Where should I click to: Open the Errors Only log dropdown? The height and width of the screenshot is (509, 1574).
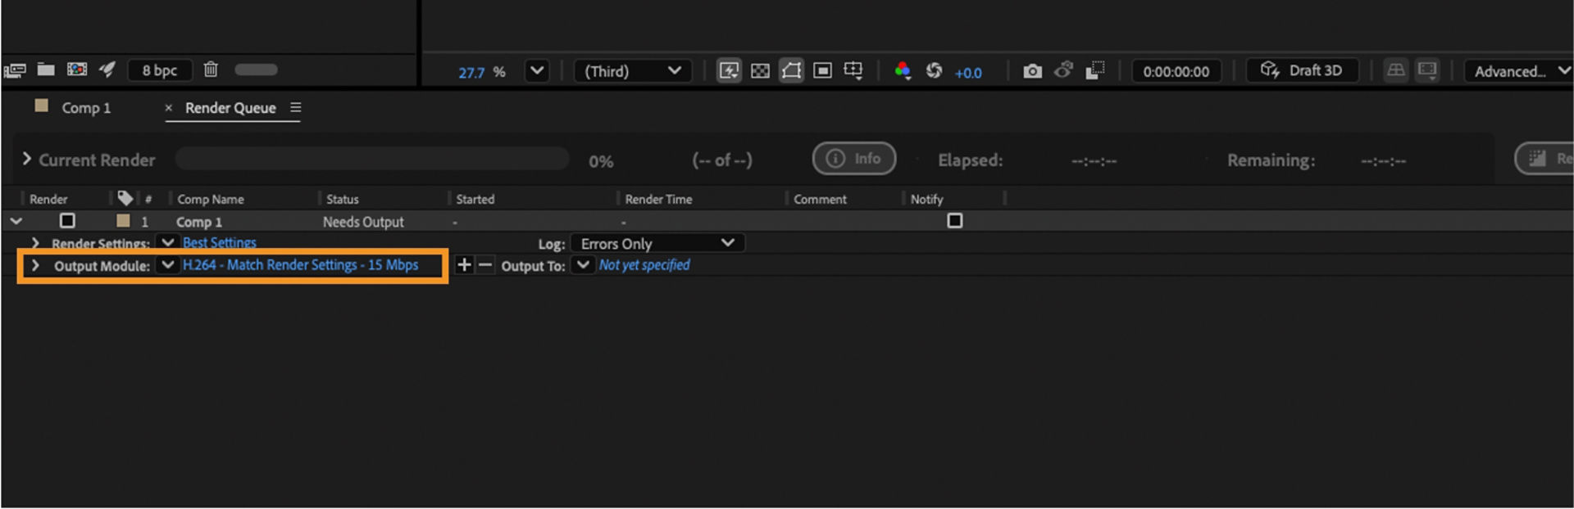coord(657,243)
